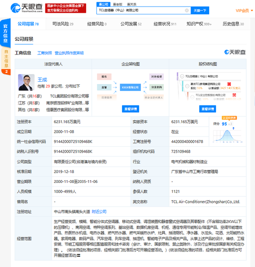
Task: Click the 经营状态 value 在业
Action: pyautogui.click(x=175, y=132)
